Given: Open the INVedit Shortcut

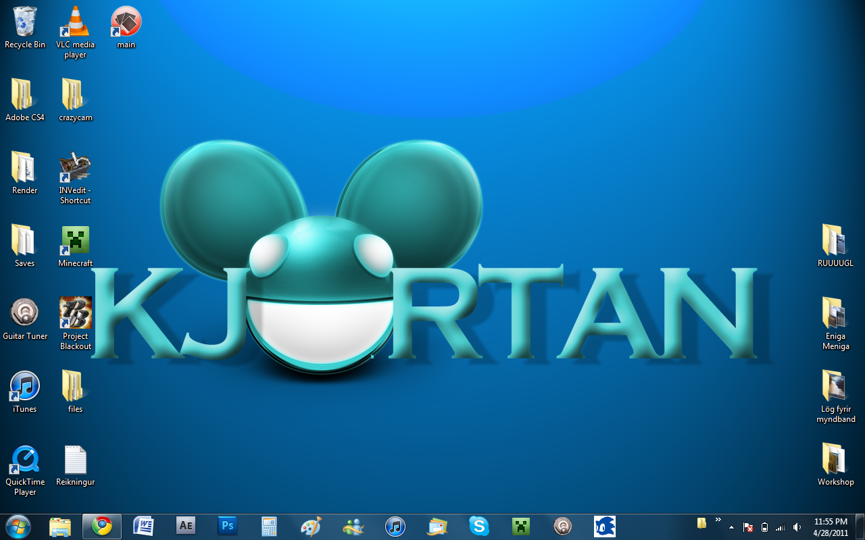Looking at the screenshot, I should 74,165.
